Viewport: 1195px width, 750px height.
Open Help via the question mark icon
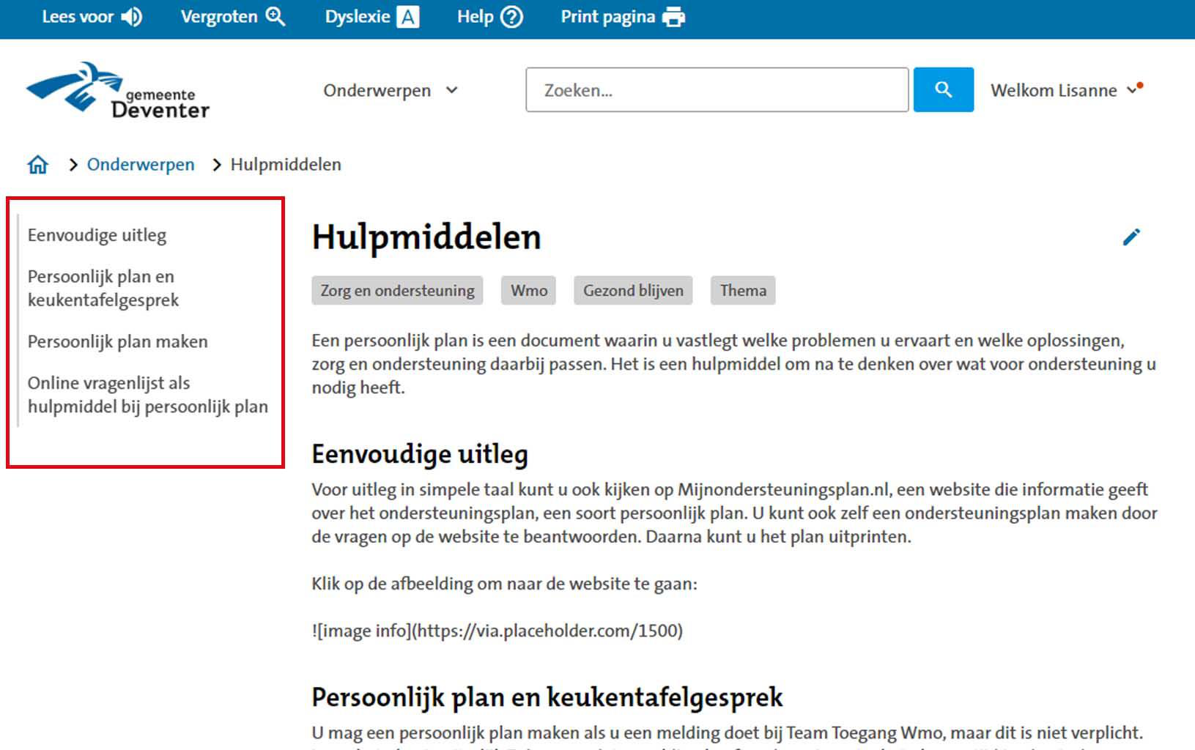coord(511,17)
